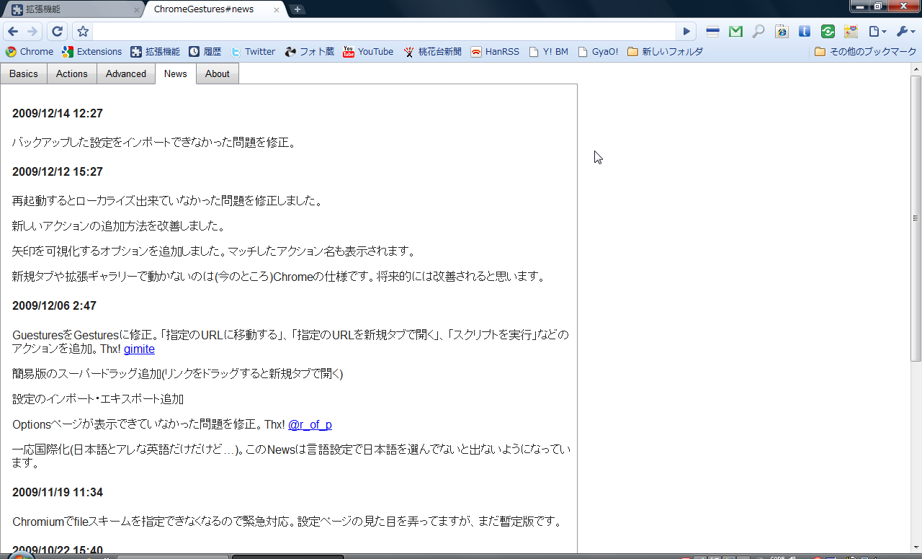Viewport: 922px width, 559px height.
Task: Open the Twitter bookmark
Action: pyautogui.click(x=253, y=52)
